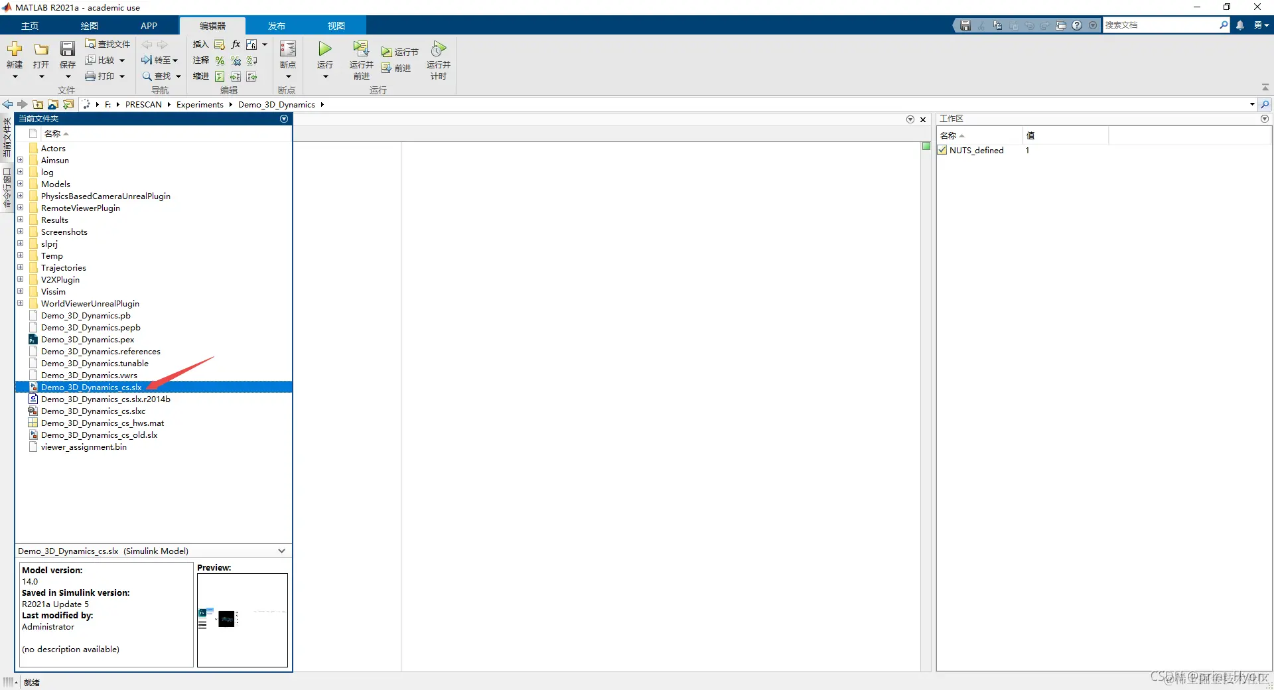Click PRESCAN in the address path

tap(143, 104)
